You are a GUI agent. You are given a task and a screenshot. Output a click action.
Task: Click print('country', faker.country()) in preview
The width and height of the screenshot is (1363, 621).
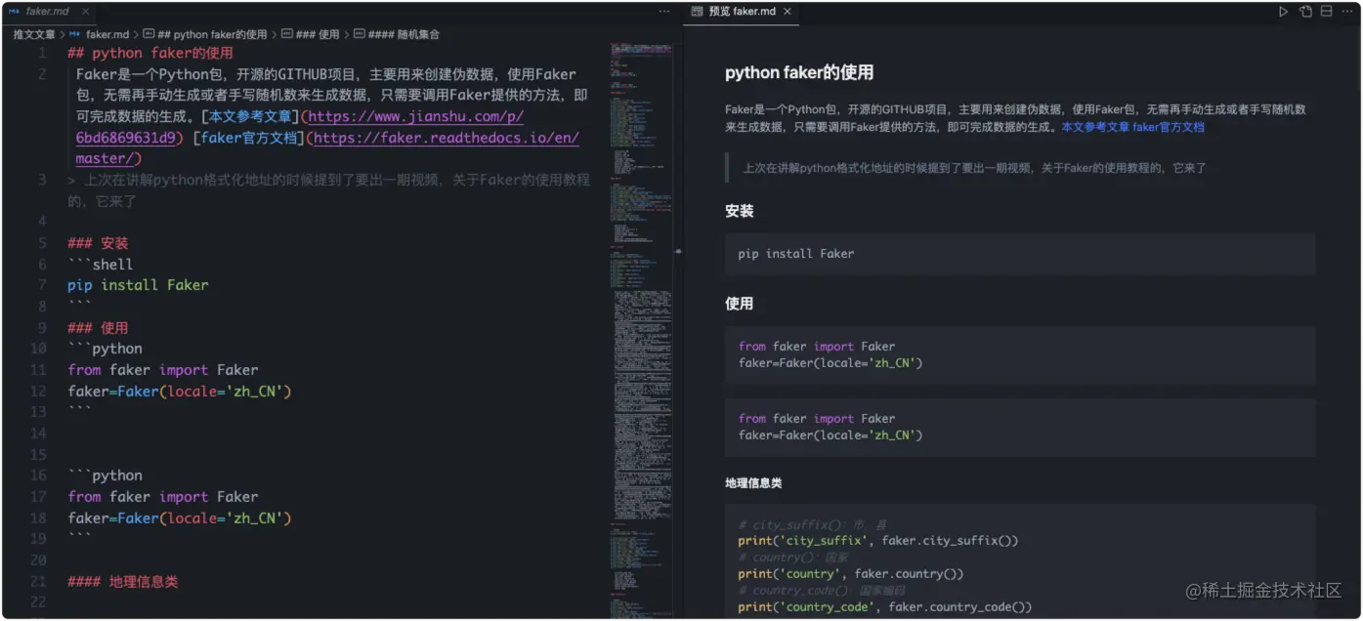tap(851, 574)
